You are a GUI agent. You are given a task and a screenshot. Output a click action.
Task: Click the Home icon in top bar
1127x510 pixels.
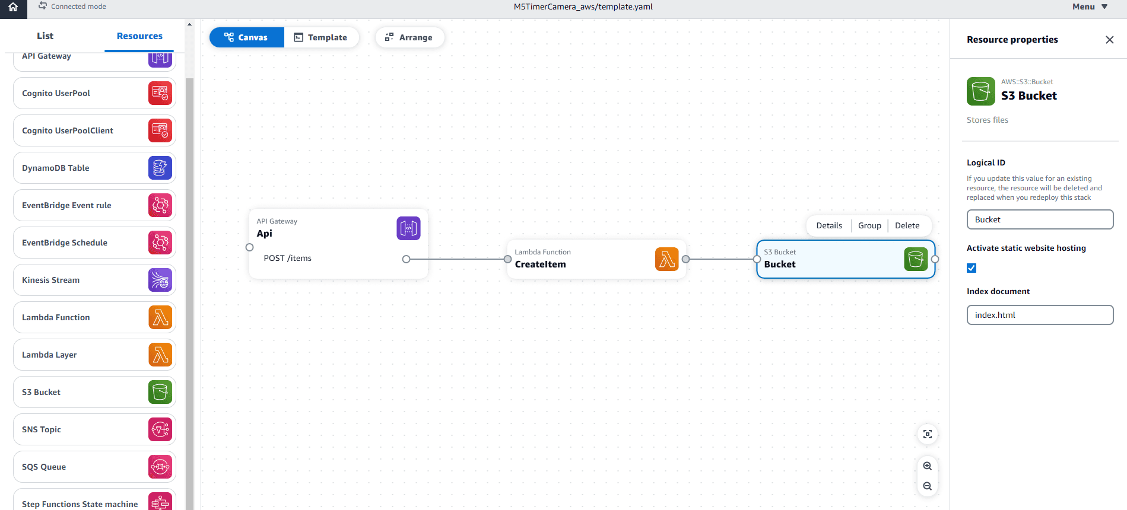[x=13, y=8]
